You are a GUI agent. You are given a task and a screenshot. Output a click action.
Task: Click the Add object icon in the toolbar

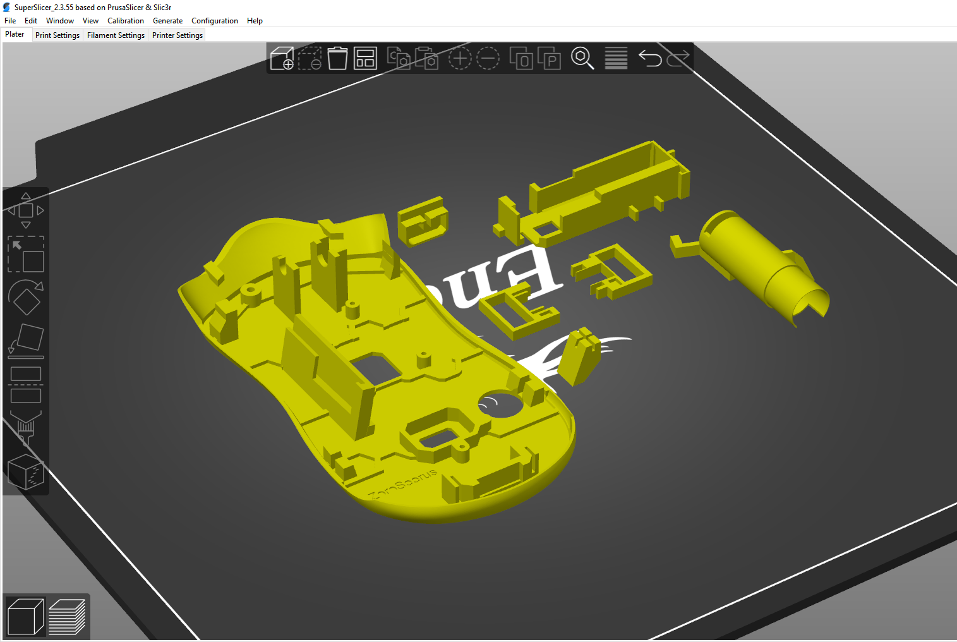(282, 58)
